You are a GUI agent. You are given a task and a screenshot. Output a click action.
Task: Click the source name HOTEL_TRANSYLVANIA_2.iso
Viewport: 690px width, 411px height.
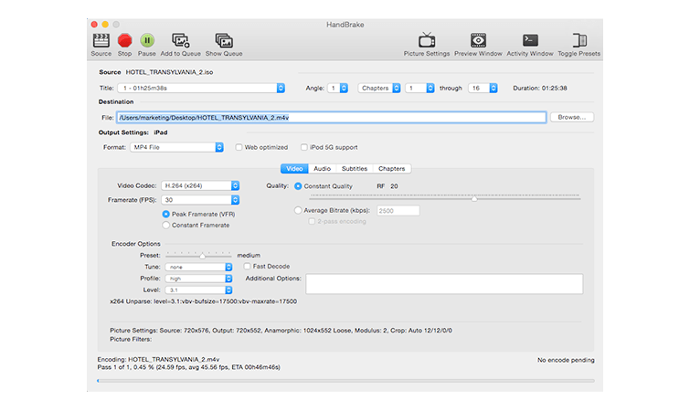[169, 72]
